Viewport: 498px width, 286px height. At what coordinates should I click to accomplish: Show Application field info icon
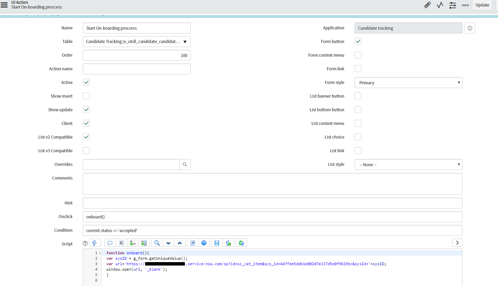coord(470,28)
